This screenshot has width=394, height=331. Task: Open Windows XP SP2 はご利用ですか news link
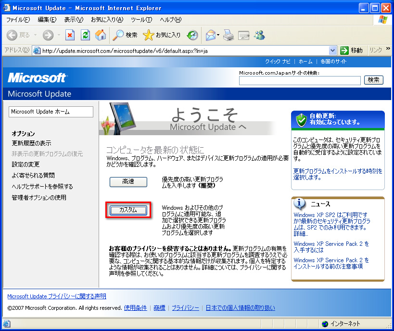331,224
